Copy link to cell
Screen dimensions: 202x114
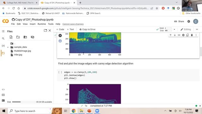[x=179, y=35]
